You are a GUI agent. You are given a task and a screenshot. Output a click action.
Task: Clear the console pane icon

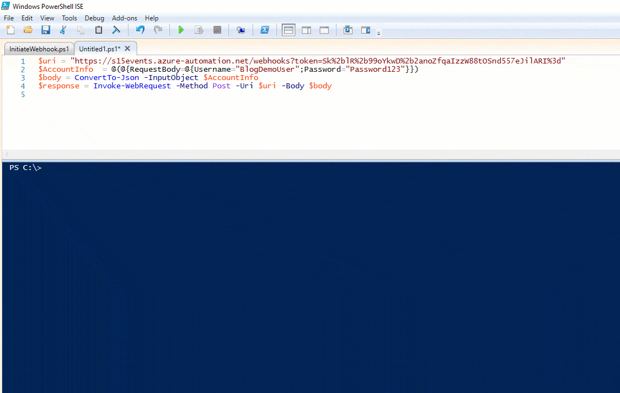tap(116, 30)
